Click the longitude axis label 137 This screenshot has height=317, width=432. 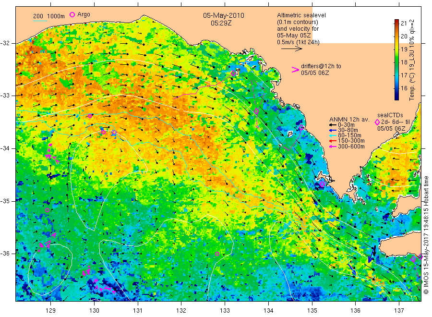pyautogui.click(x=399, y=311)
